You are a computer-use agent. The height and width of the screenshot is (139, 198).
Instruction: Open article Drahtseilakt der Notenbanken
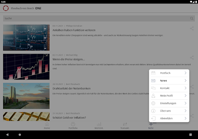point(72,88)
